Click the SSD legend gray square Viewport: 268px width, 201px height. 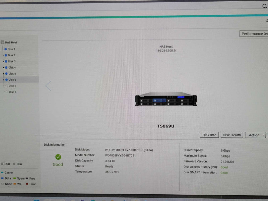tap(2, 164)
